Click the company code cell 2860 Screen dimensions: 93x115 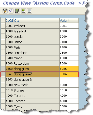click(x=10, y=69)
